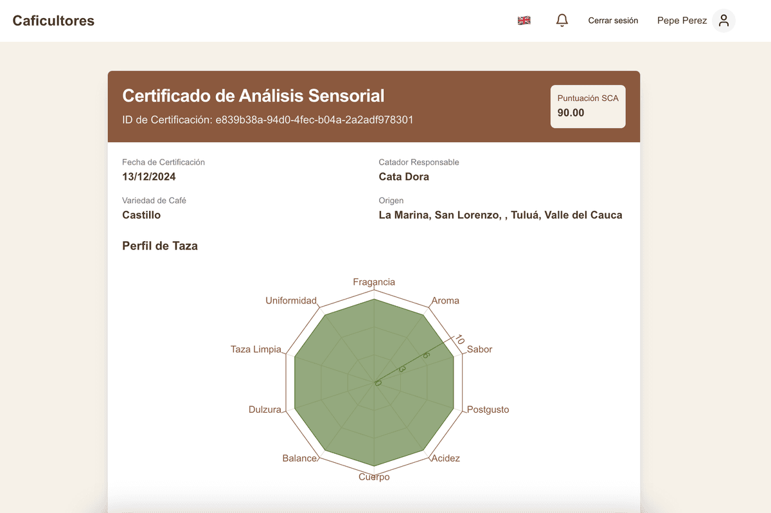Click the Fragancia axis label on chart
771x513 pixels.
point(374,282)
